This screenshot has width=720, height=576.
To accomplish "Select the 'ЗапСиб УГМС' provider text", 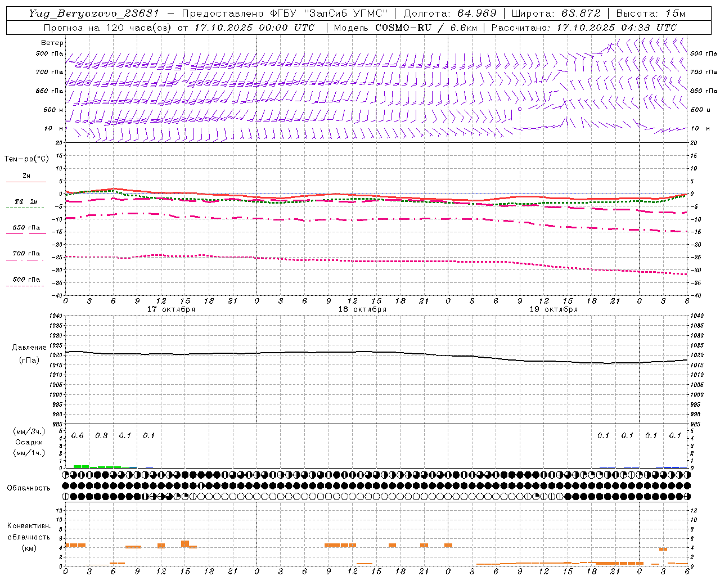I will (x=346, y=13).
